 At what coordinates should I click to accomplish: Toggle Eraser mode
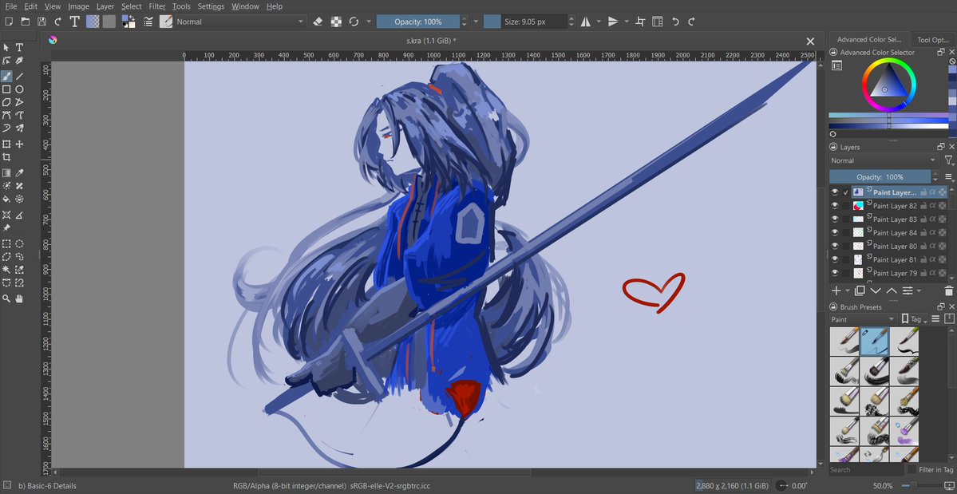click(318, 22)
